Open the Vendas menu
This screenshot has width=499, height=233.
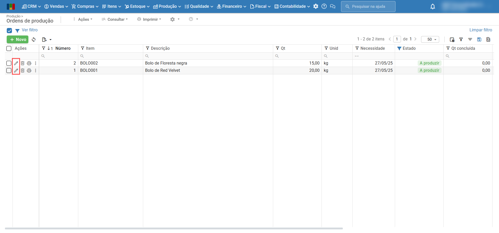[56, 6]
